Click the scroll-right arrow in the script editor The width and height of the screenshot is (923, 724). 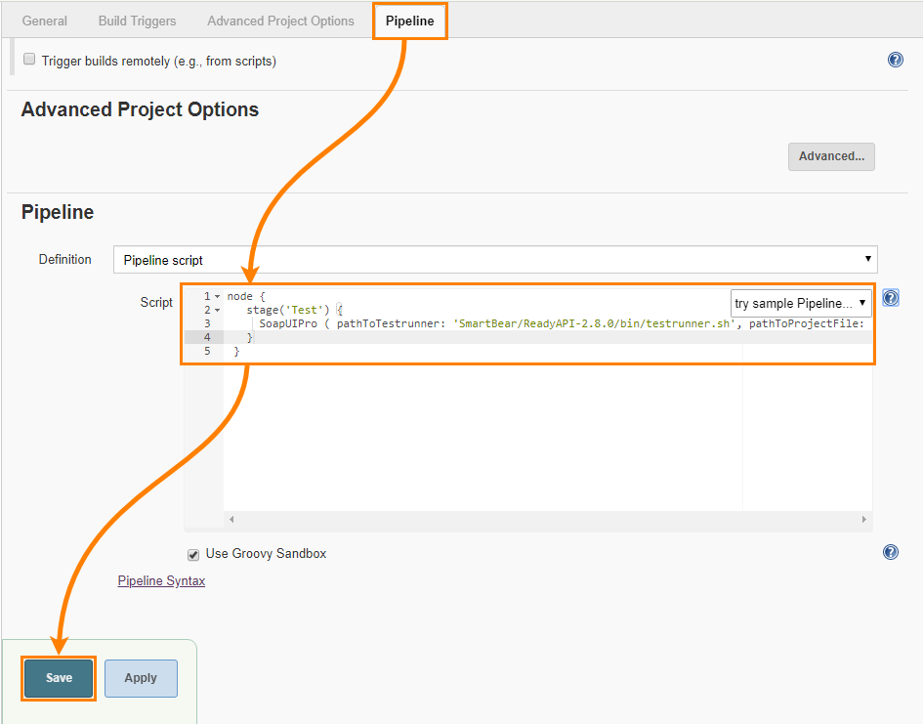coord(863,519)
